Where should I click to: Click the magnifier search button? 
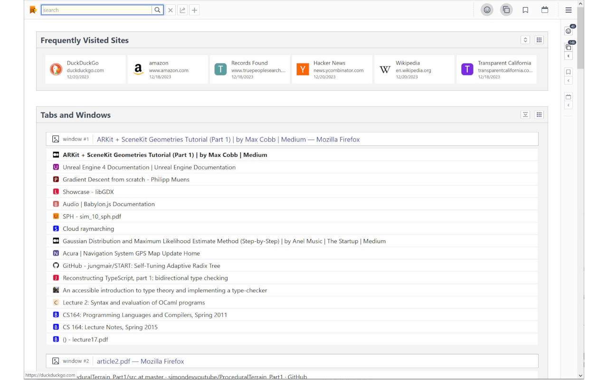click(158, 10)
